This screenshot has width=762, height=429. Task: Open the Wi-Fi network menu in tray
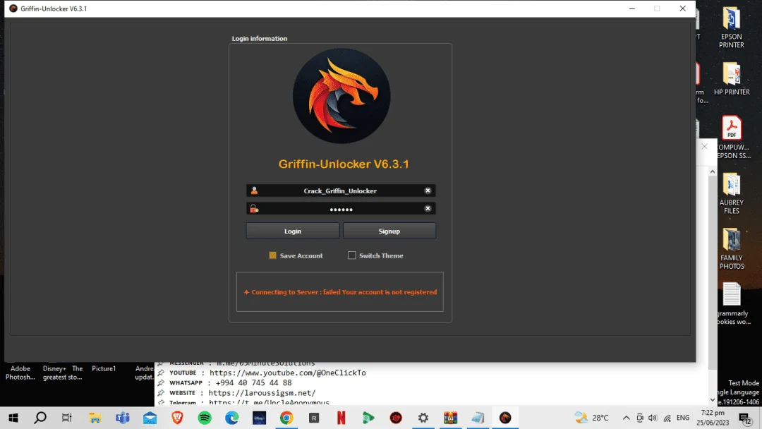(x=667, y=418)
